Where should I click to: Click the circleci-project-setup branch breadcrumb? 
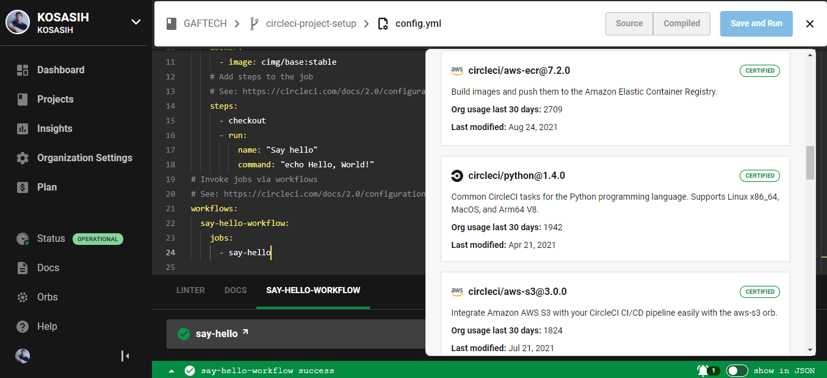pos(311,24)
